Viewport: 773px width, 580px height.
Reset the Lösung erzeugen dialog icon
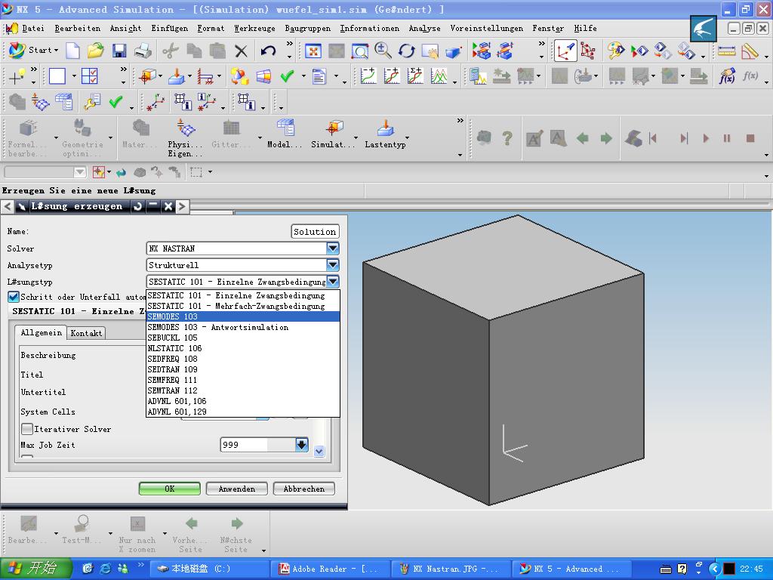pyautogui.click(x=138, y=206)
